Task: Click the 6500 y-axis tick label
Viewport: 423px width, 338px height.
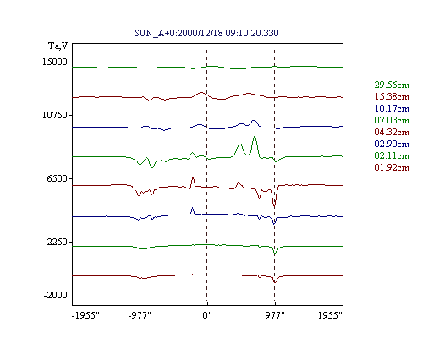Action: (58, 178)
